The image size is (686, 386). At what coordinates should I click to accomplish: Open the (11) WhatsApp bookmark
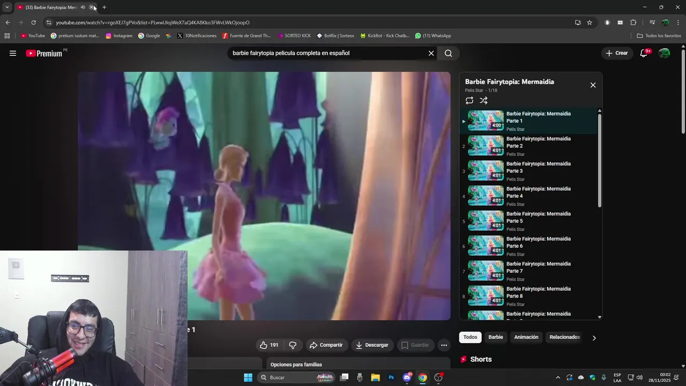(433, 36)
